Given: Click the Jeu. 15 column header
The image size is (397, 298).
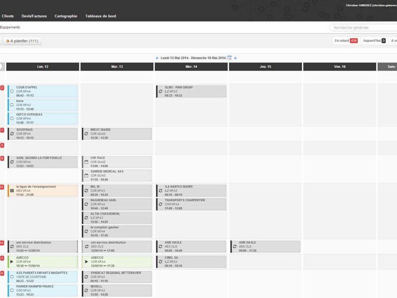Looking at the screenshot, I should coord(265,67).
